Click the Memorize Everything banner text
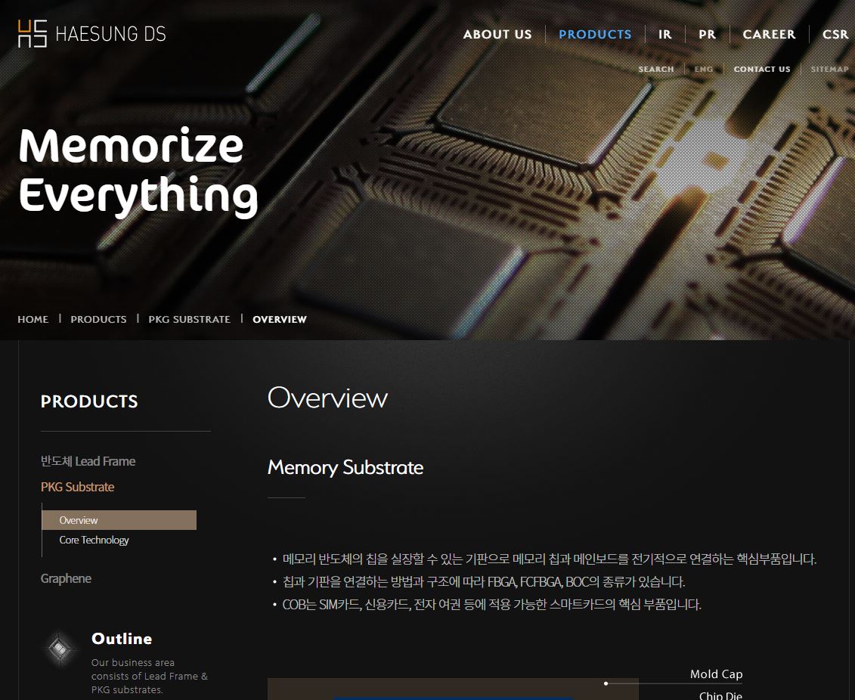855x700 pixels. (138, 172)
